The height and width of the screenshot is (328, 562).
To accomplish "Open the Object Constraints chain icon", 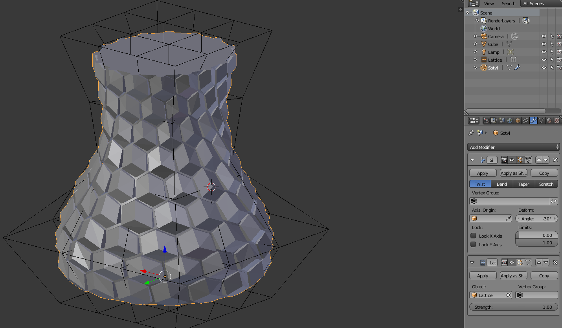I will [525, 121].
